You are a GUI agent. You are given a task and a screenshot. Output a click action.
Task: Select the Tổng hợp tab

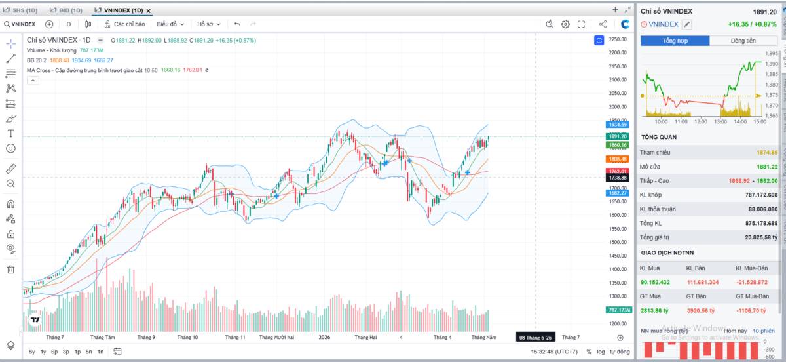point(675,41)
